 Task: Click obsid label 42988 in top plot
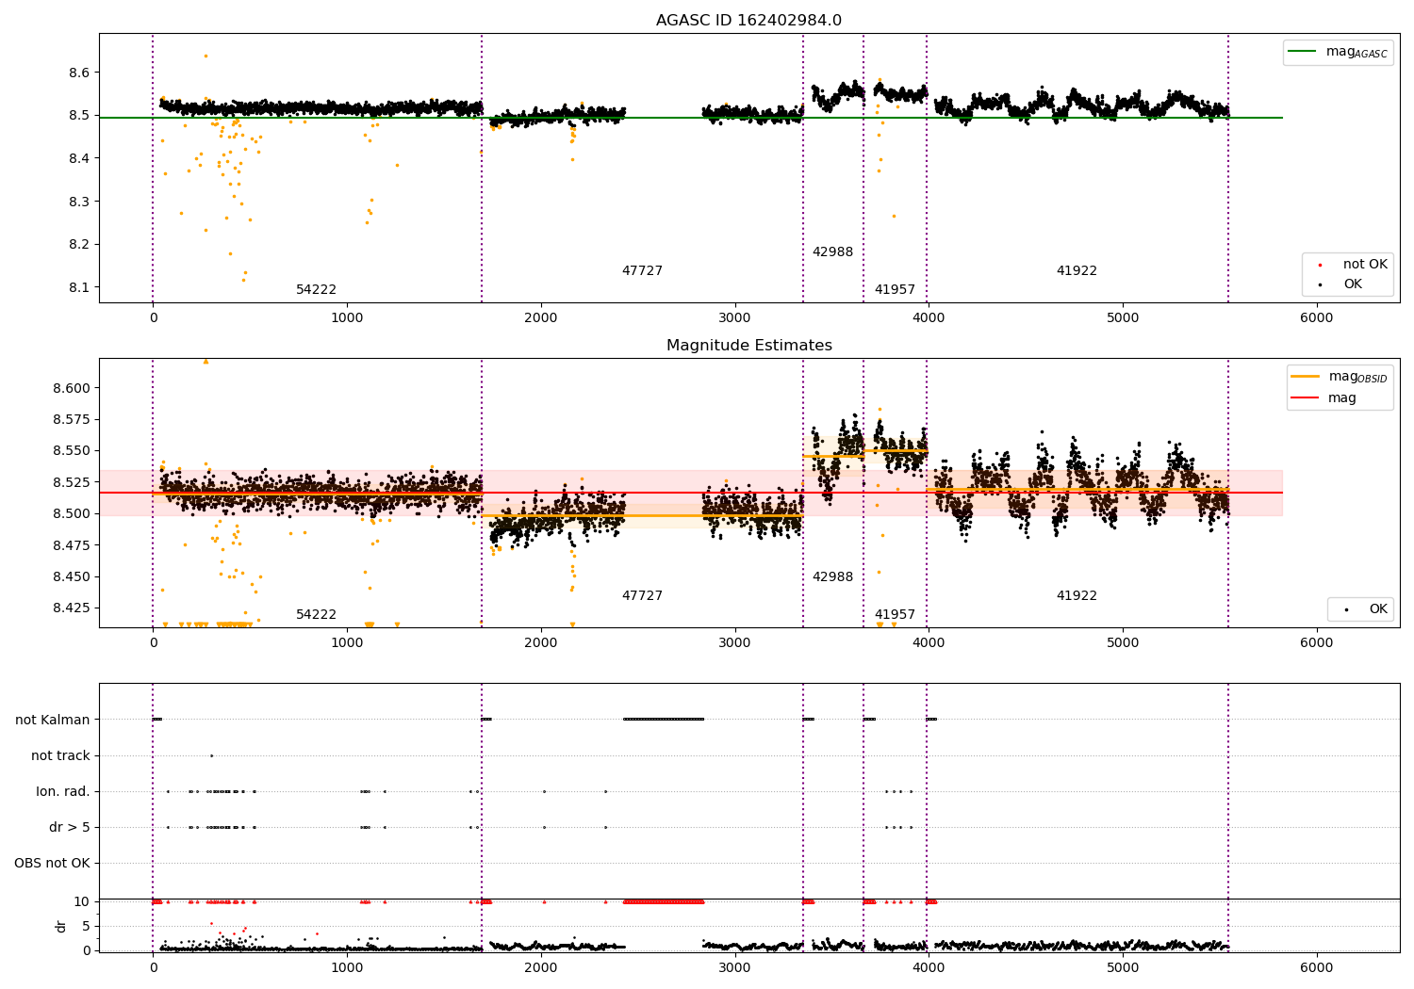click(832, 252)
